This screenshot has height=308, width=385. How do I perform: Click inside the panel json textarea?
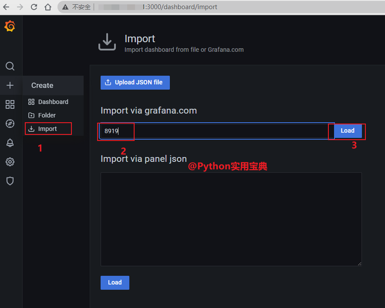[x=231, y=219]
